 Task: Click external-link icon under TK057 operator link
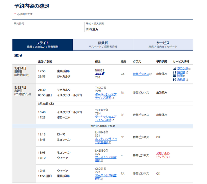click(x=113, y=98)
